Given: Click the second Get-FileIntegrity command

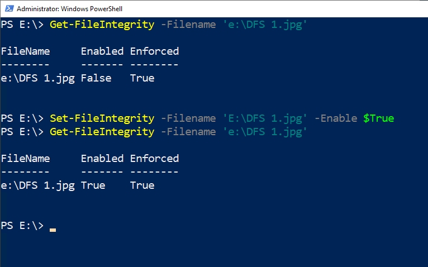Looking at the screenshot, I should 102,132.
